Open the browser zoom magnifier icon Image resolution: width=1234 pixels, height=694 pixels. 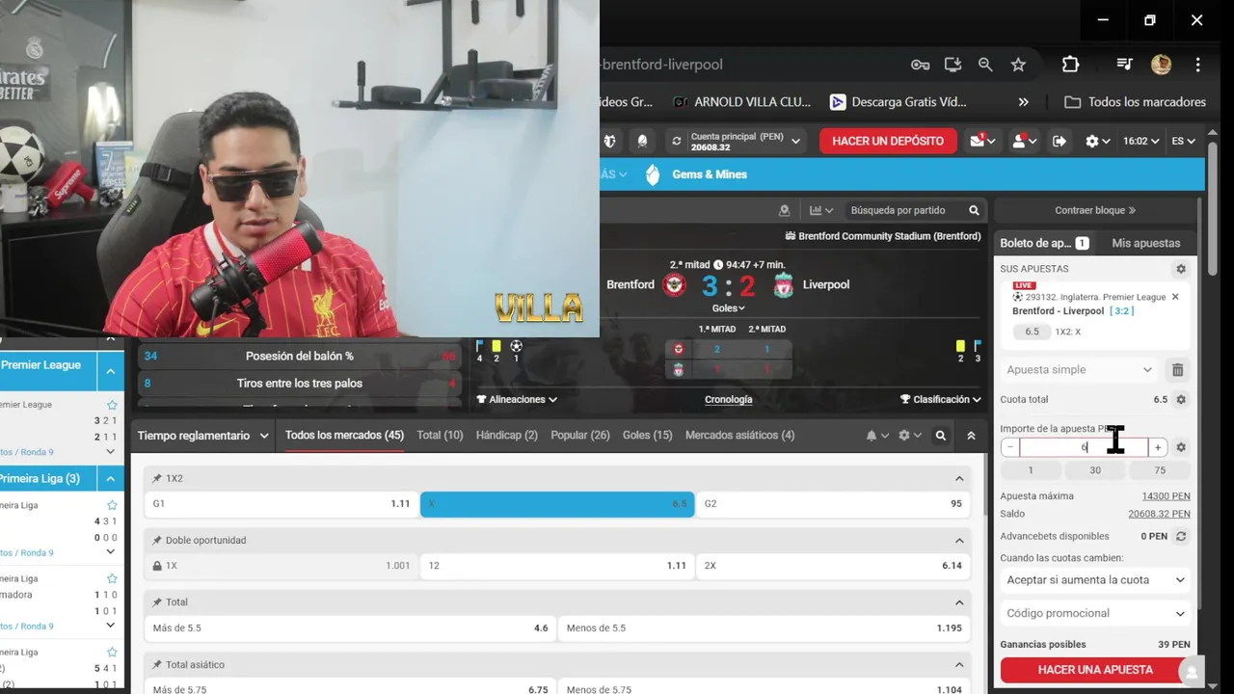(x=985, y=65)
